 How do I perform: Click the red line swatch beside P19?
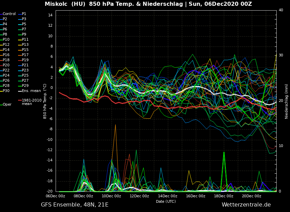(x=20, y=60)
